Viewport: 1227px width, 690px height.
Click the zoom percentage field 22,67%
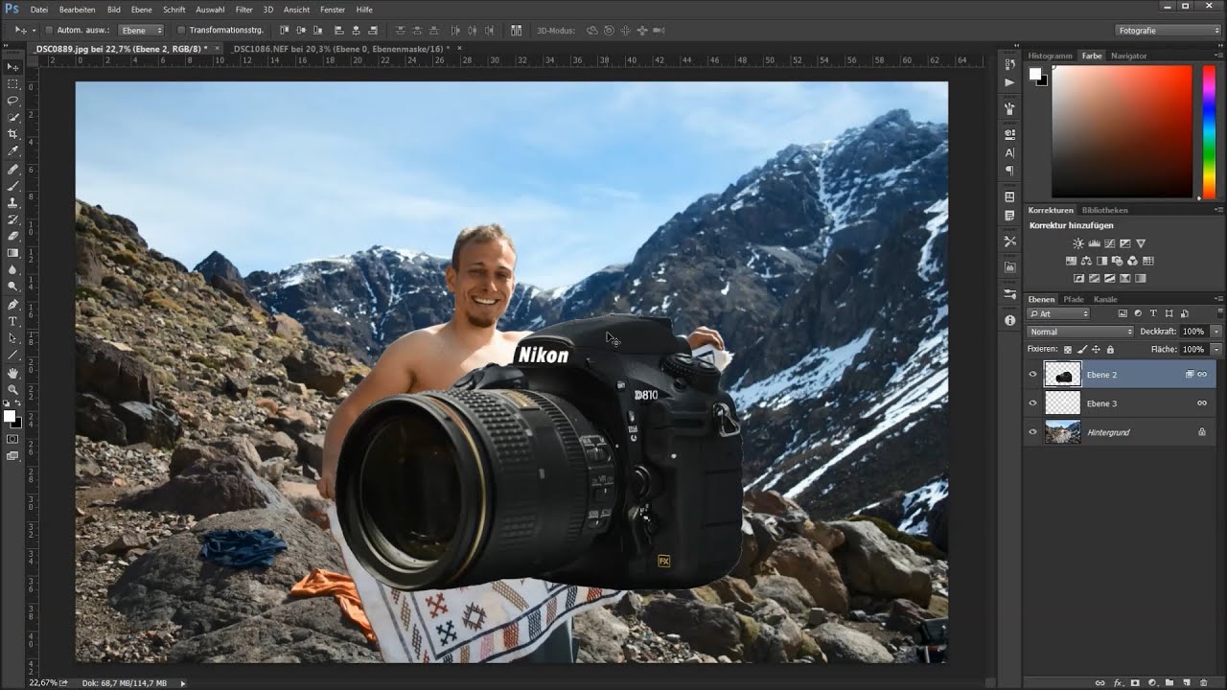[42, 683]
